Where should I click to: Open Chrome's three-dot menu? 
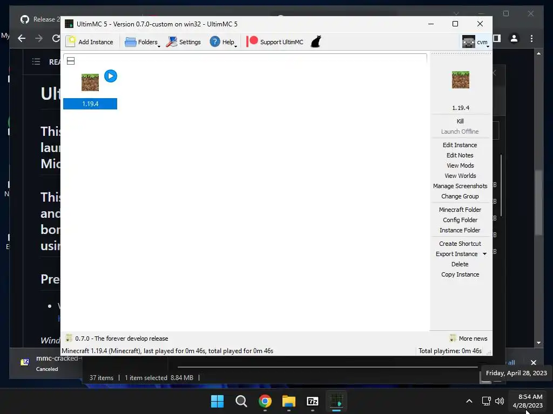tap(531, 38)
